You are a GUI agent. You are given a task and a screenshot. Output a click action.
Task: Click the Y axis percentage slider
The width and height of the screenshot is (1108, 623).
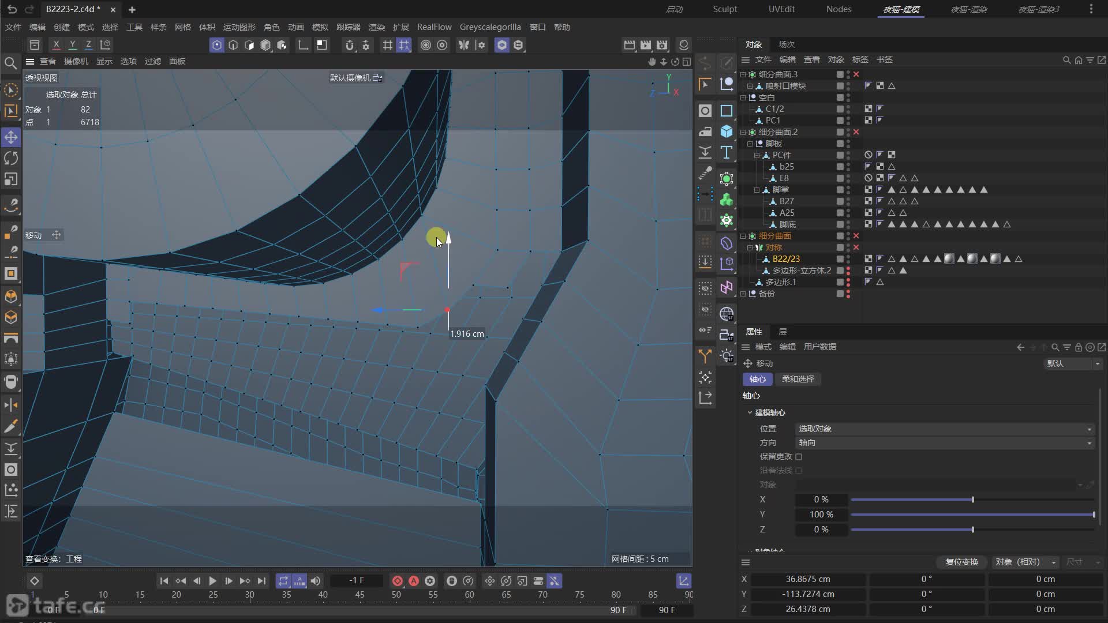coord(972,515)
